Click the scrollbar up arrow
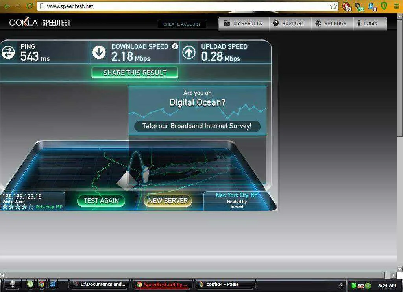Screen dimensions: 403x292 click(400, 16)
